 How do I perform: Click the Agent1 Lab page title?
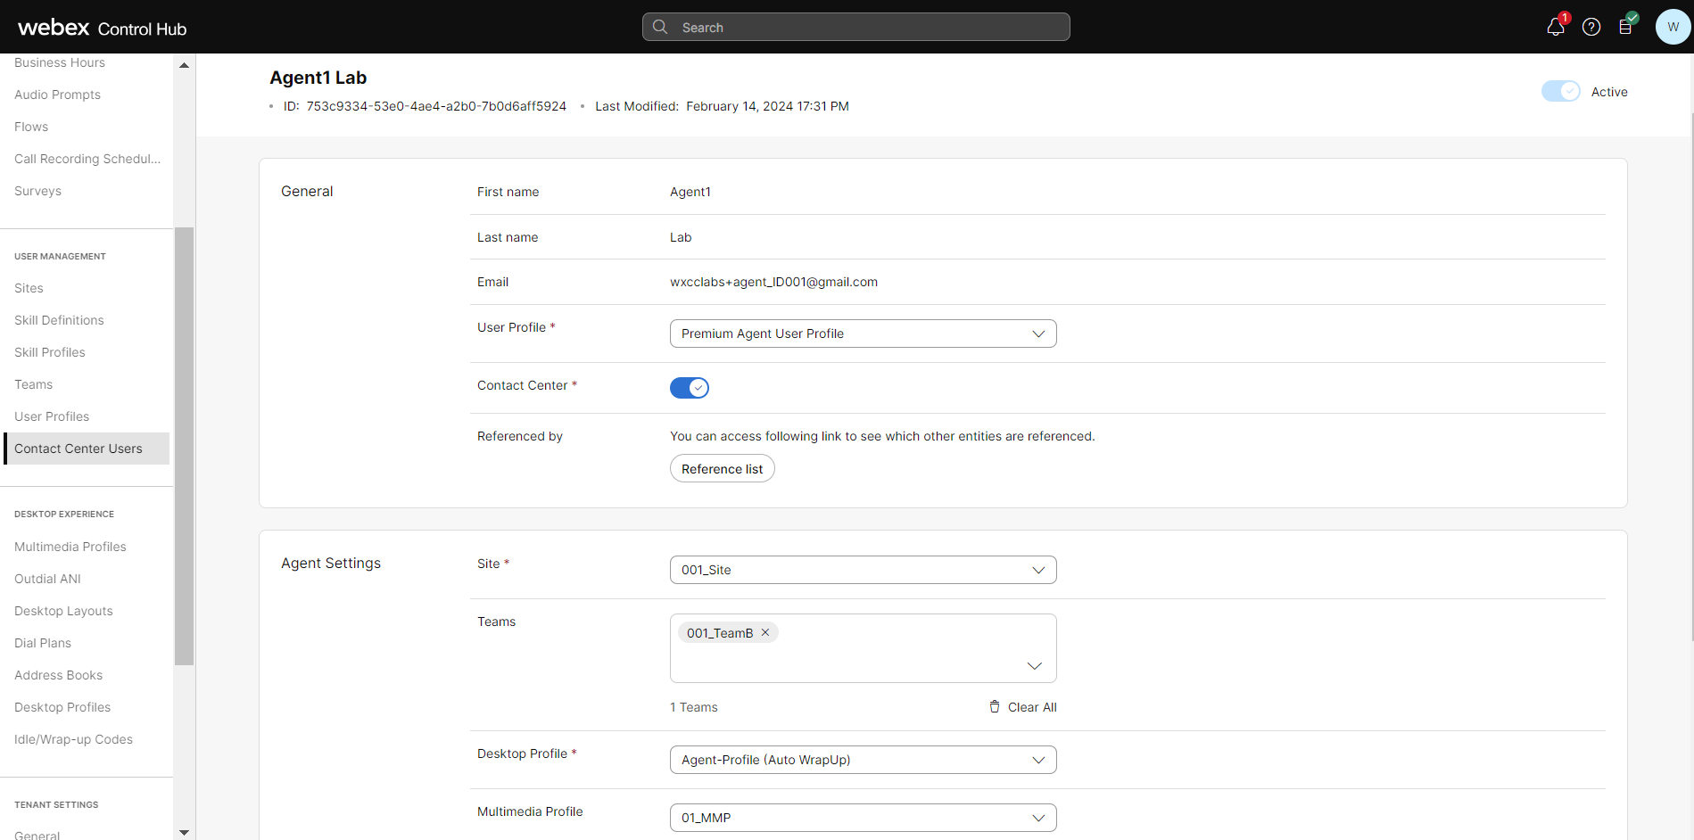coord(318,78)
